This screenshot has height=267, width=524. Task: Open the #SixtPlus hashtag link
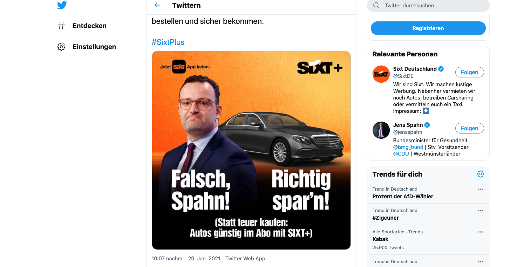168,42
